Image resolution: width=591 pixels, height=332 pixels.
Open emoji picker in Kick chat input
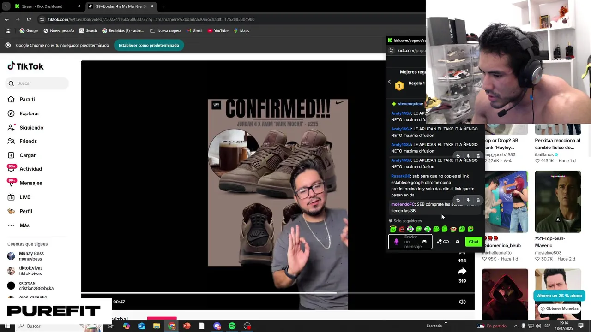pos(424,242)
